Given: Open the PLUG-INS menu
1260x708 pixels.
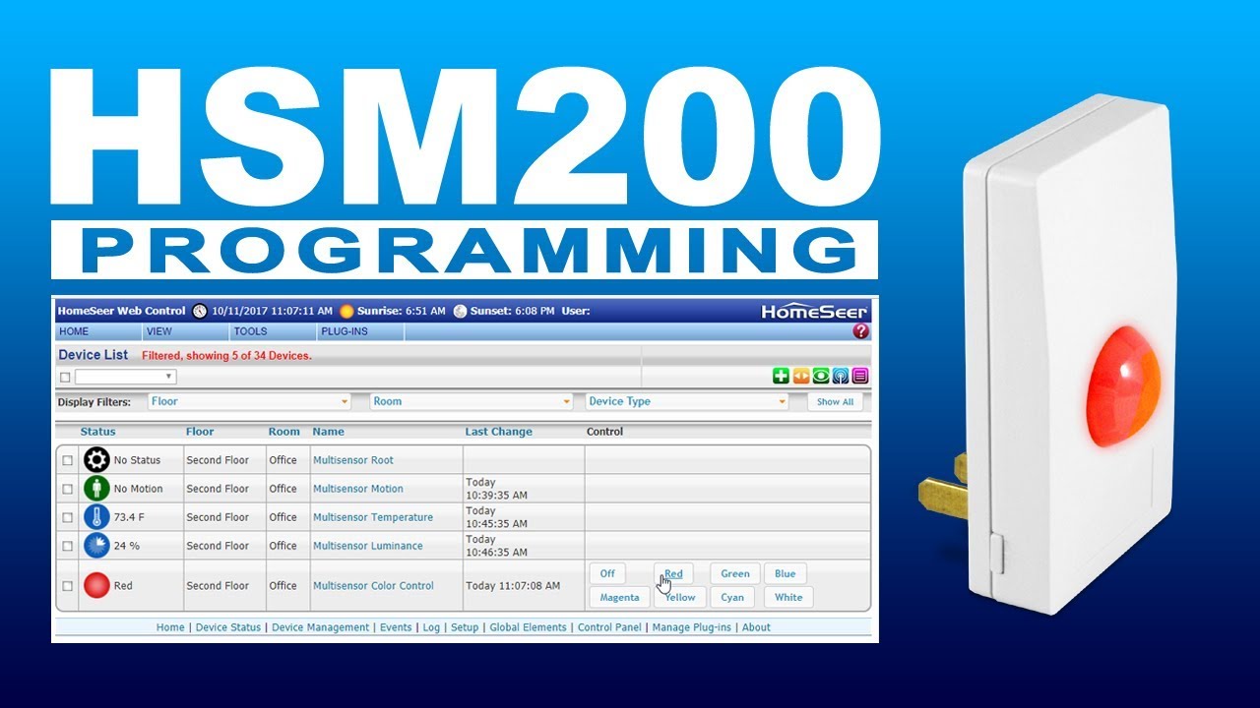Looking at the screenshot, I should (x=346, y=331).
